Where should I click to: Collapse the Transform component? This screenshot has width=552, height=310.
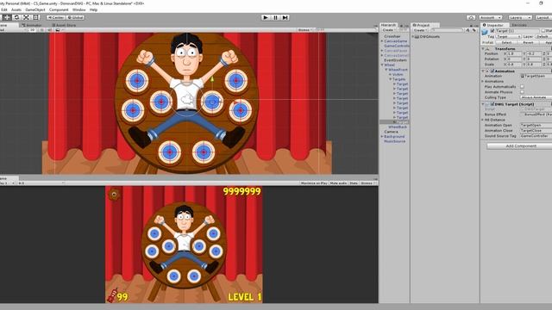pos(483,49)
